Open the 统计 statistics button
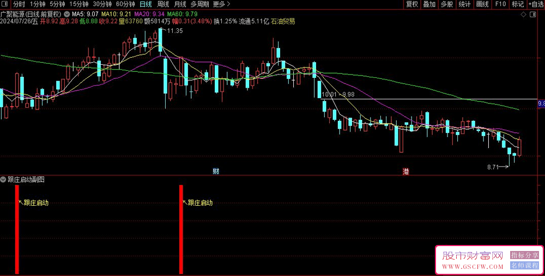This screenshot has width=545, height=276. (x=465, y=4)
